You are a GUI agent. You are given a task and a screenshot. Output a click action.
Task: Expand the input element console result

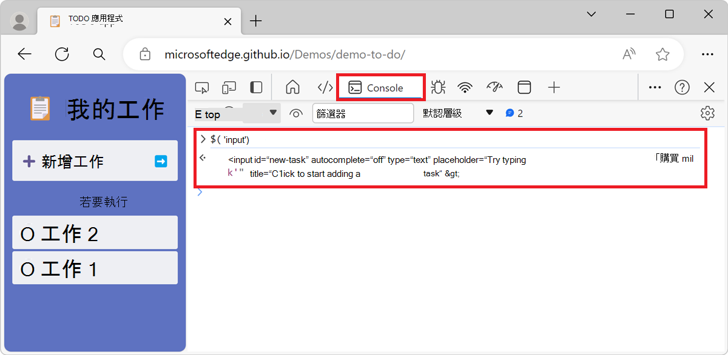click(x=201, y=159)
